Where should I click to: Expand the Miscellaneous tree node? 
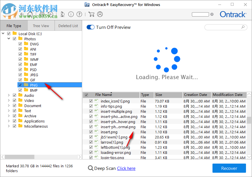point(9,126)
